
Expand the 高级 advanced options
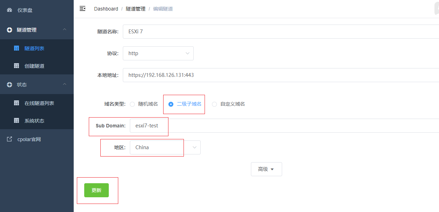[x=266, y=169]
